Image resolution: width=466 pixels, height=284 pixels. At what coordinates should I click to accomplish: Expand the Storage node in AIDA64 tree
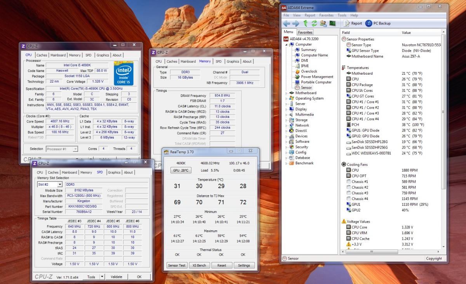[x=287, y=120]
